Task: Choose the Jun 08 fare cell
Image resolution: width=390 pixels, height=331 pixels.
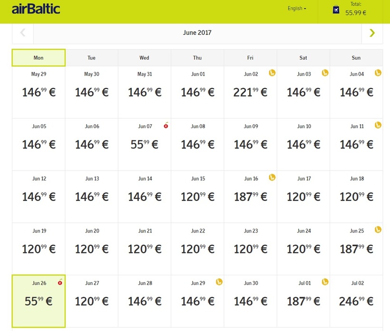Action: tap(197, 144)
